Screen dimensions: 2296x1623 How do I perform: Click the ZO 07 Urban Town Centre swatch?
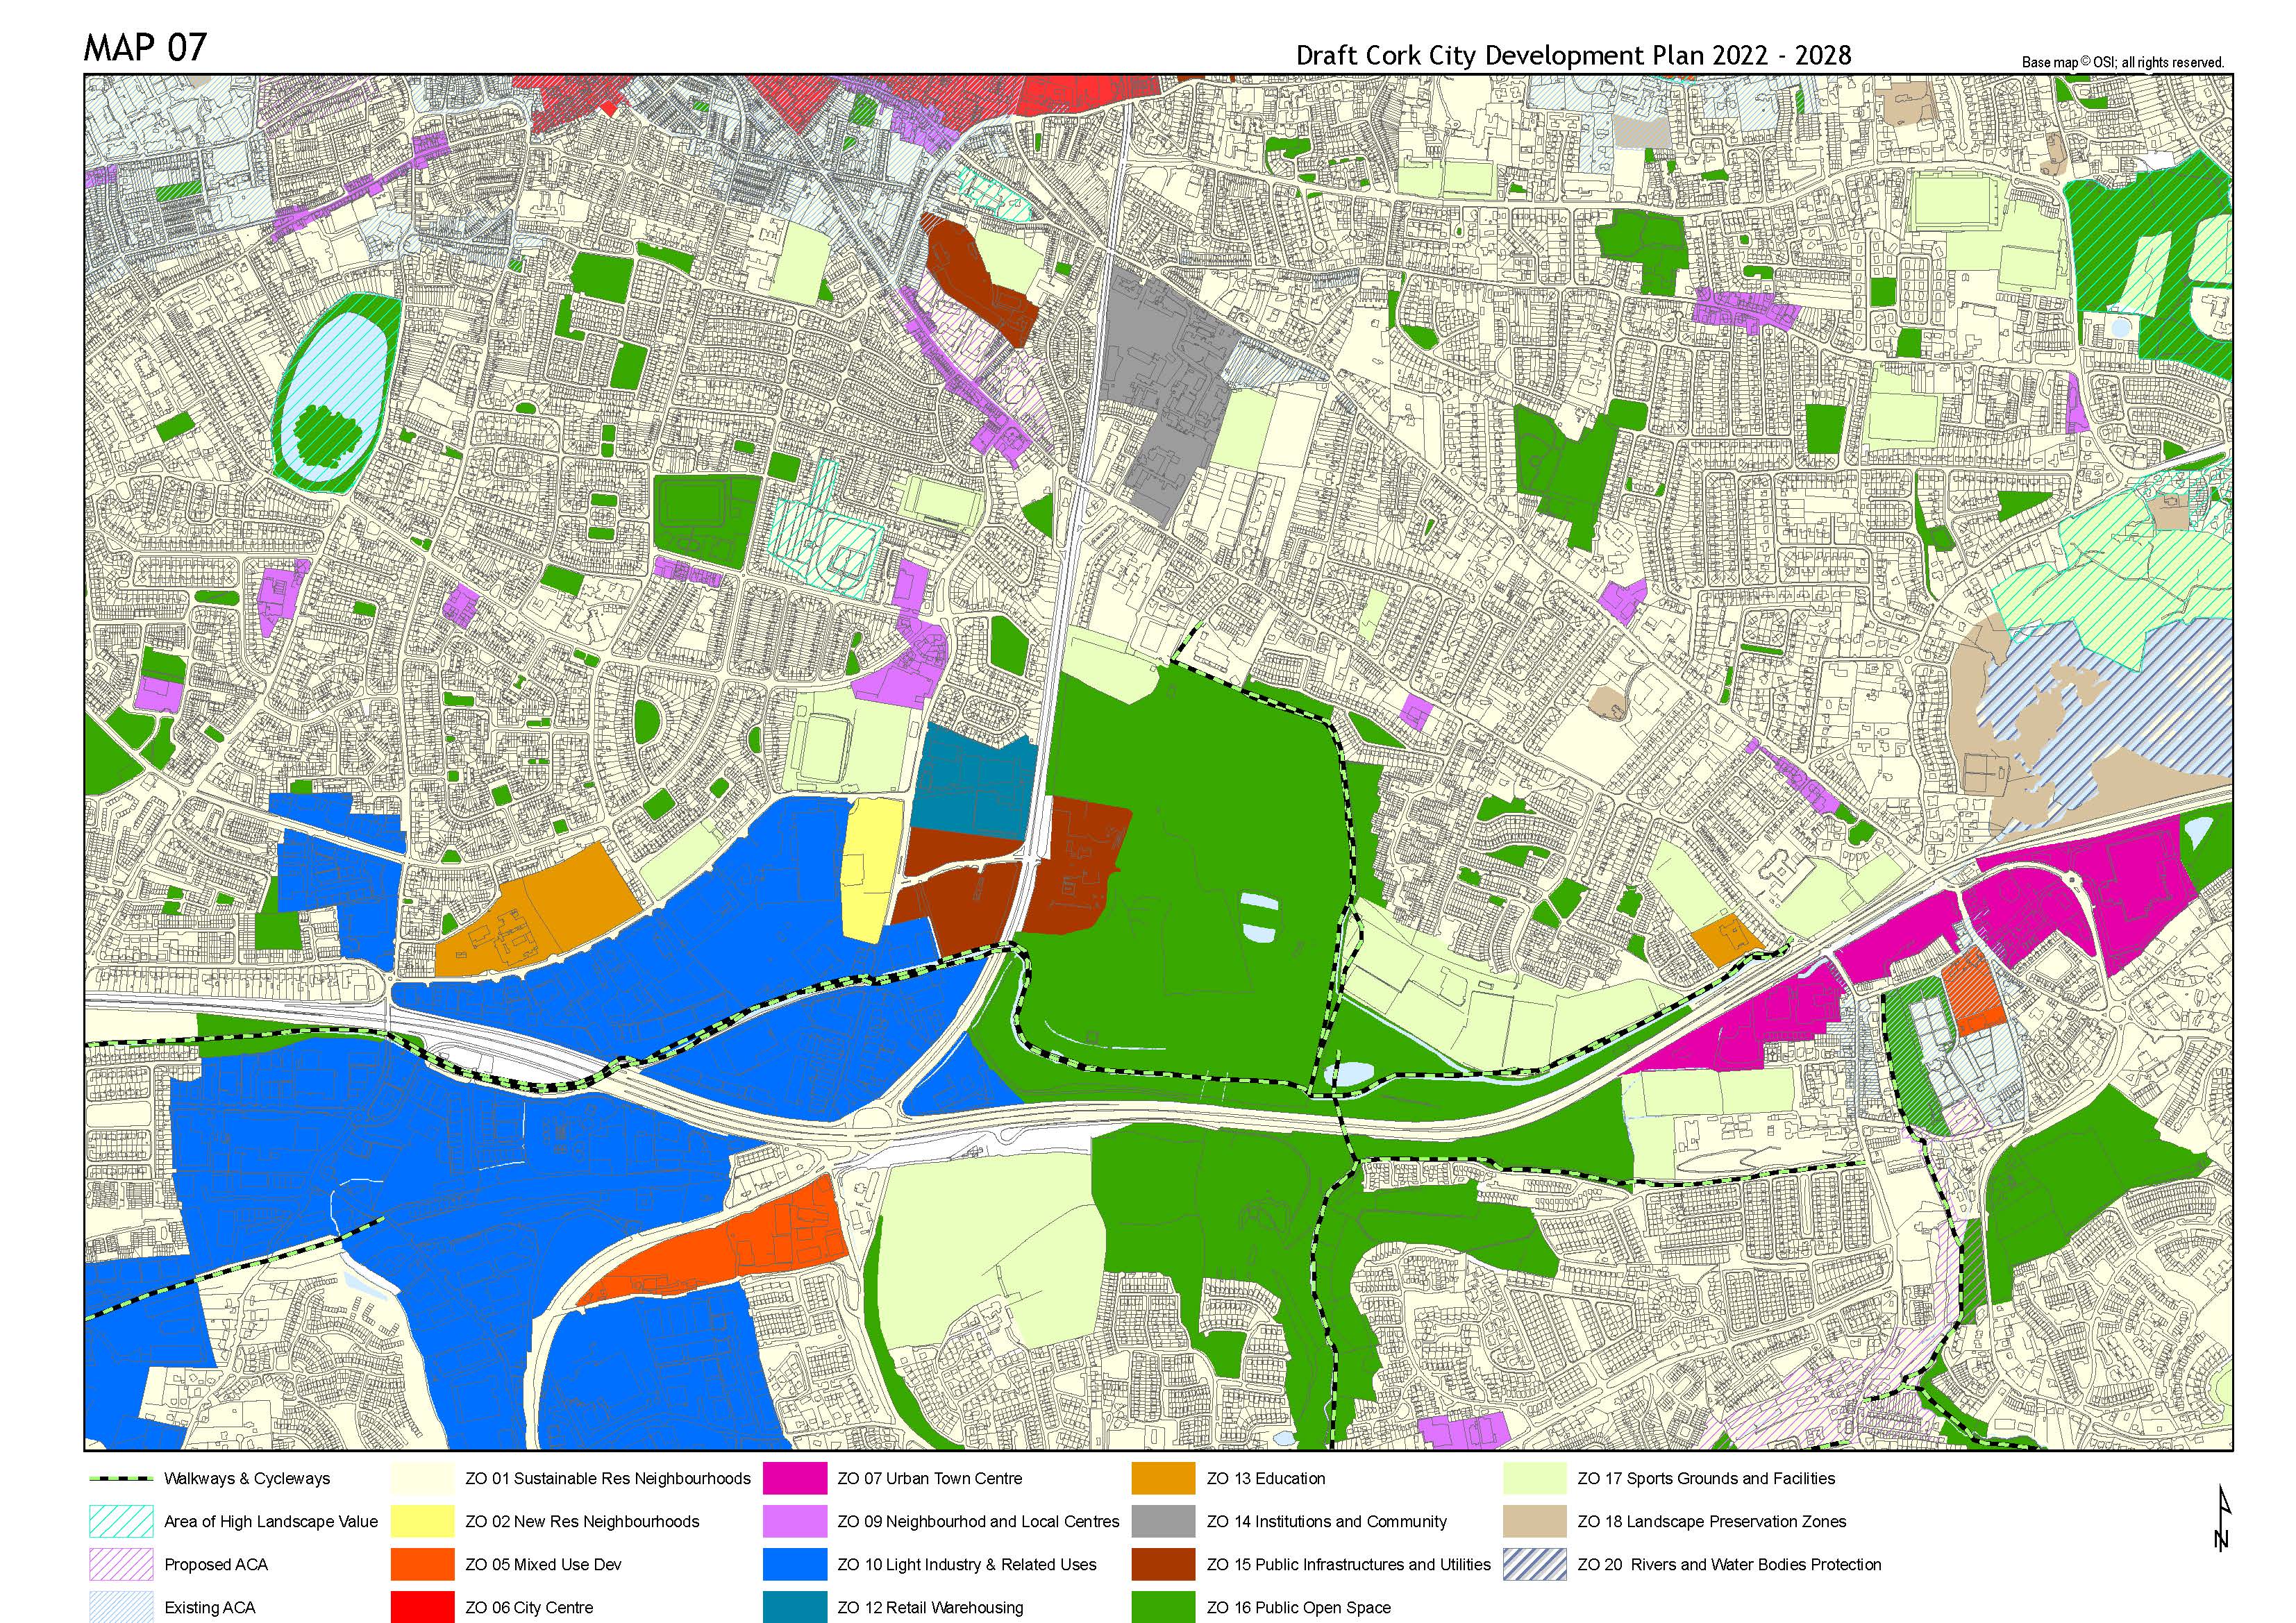click(794, 1478)
